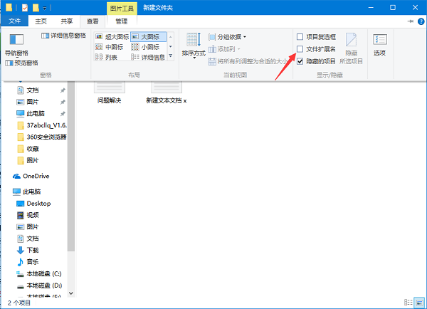427x309 pixels.
Task: Select 大图标 large icons layout
Action: (x=148, y=36)
